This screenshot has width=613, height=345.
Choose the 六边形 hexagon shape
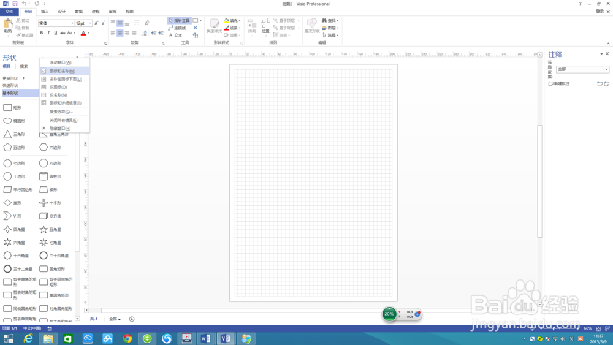tap(50, 147)
